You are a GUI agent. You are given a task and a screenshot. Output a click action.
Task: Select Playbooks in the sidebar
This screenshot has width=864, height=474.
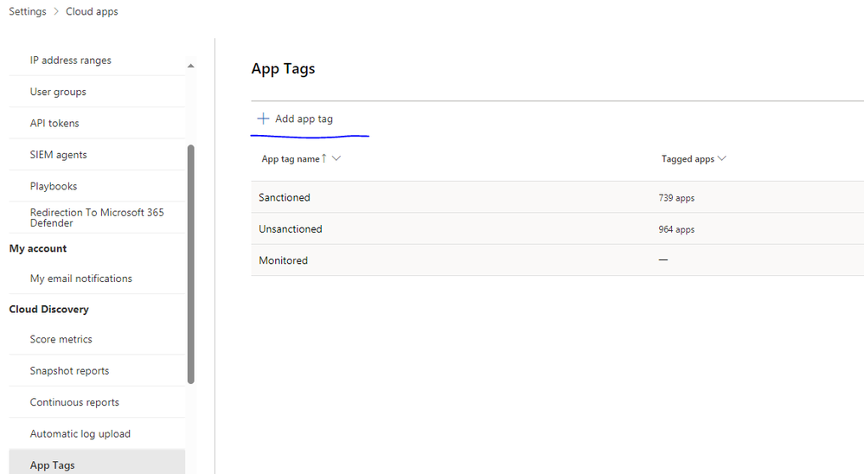[x=54, y=186]
